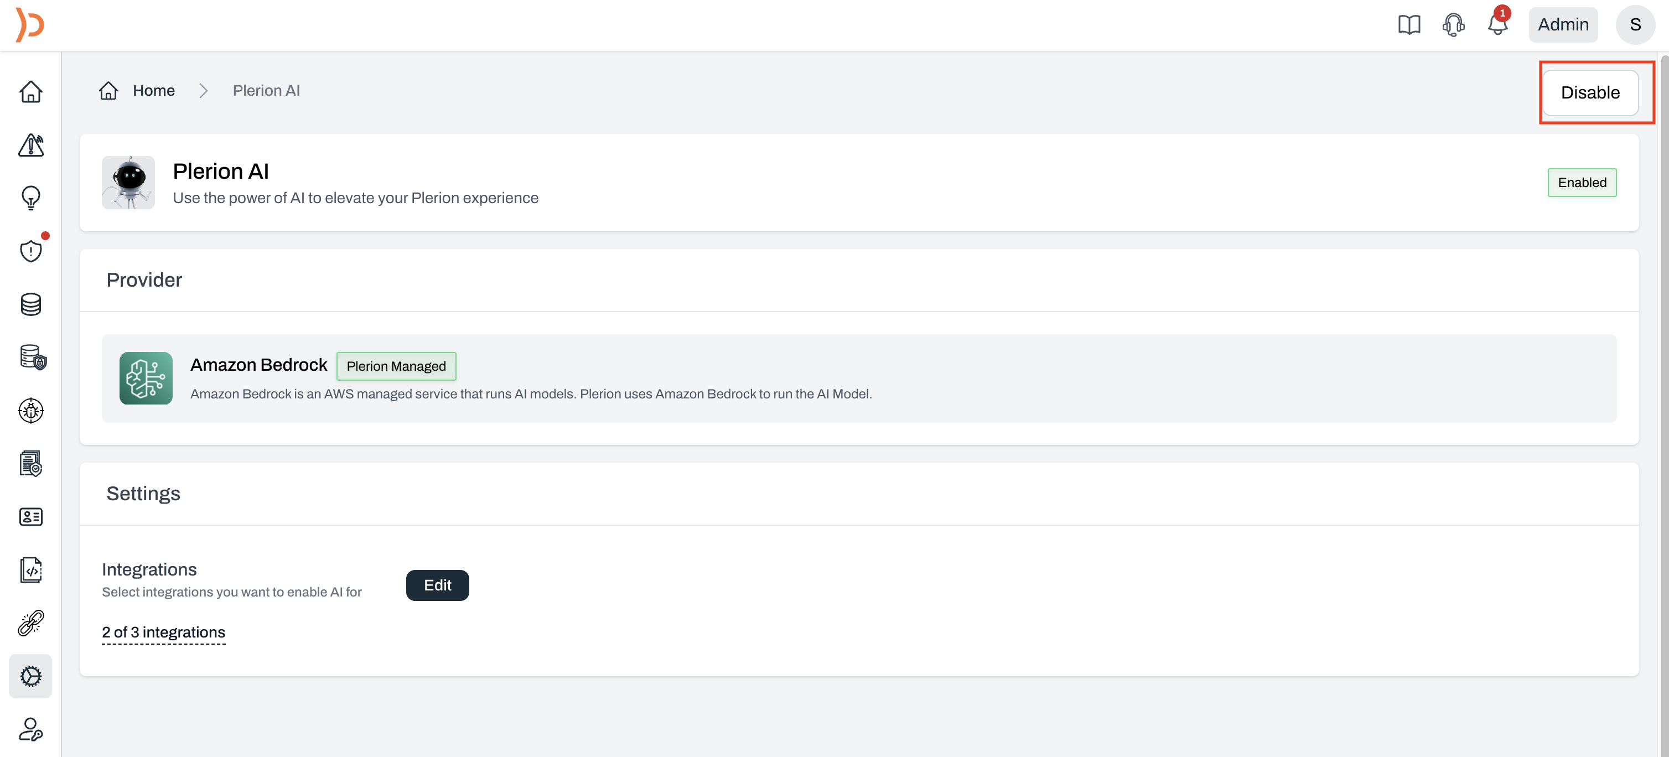Click the Settings section heading

click(143, 494)
